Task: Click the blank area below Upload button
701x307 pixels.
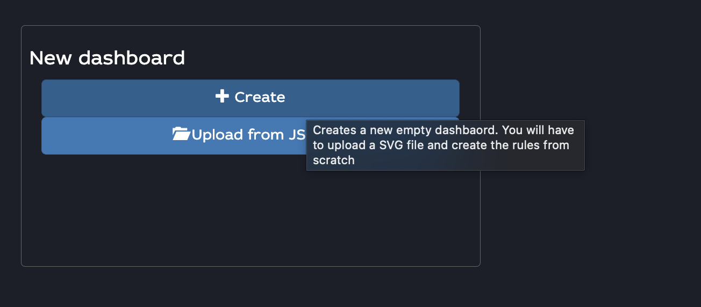Action: [251, 209]
